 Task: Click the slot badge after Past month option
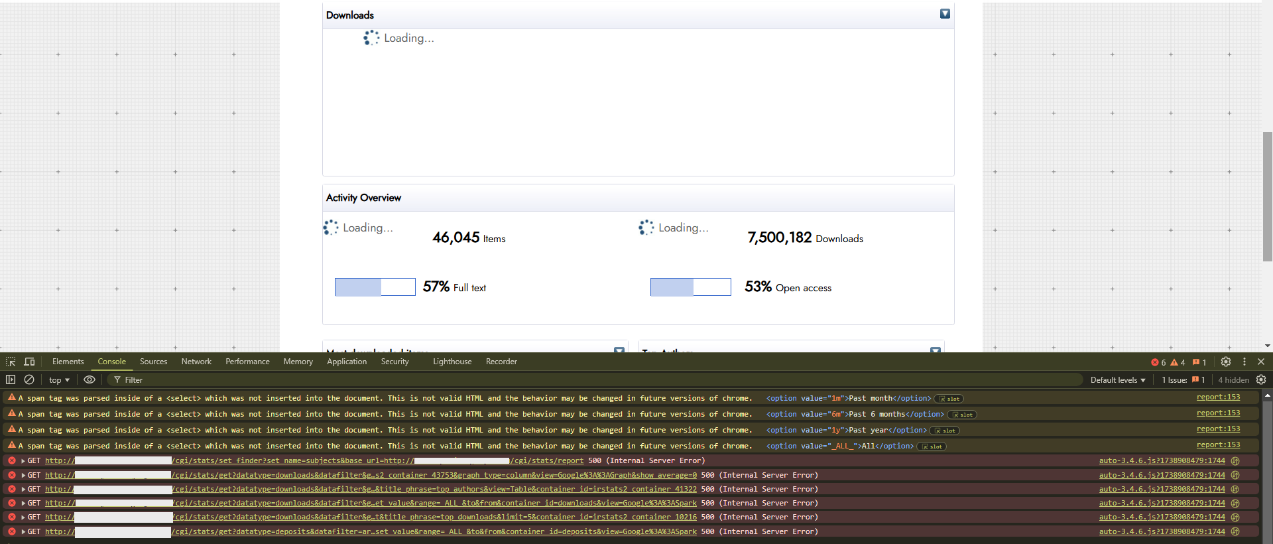pyautogui.click(x=949, y=399)
